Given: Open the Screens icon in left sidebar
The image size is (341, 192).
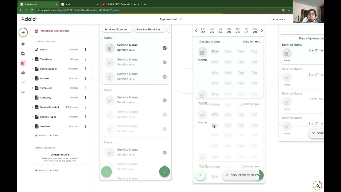Looking at the screenshot, I should [23, 54].
